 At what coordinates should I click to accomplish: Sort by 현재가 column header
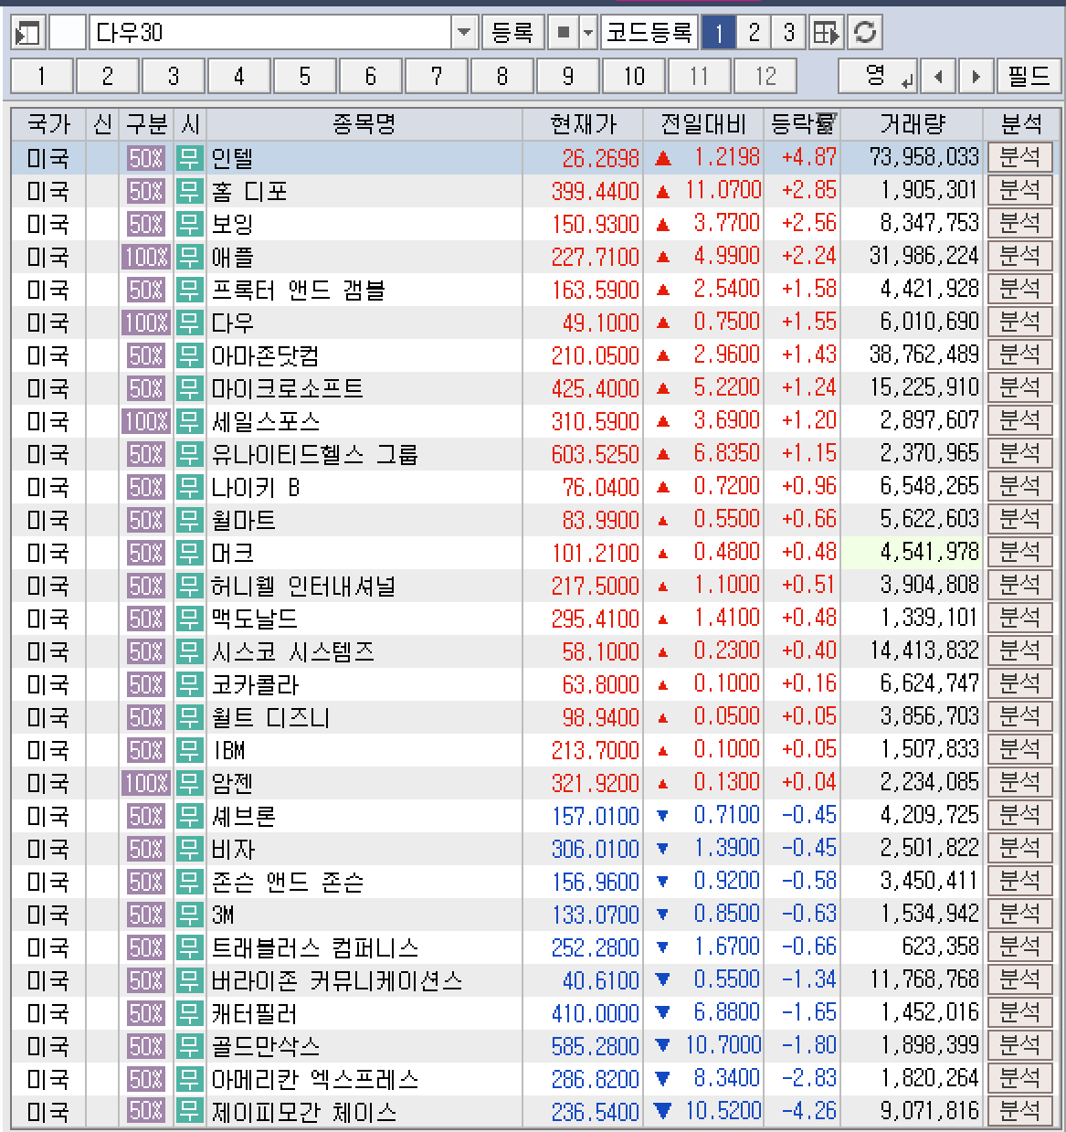point(583,124)
